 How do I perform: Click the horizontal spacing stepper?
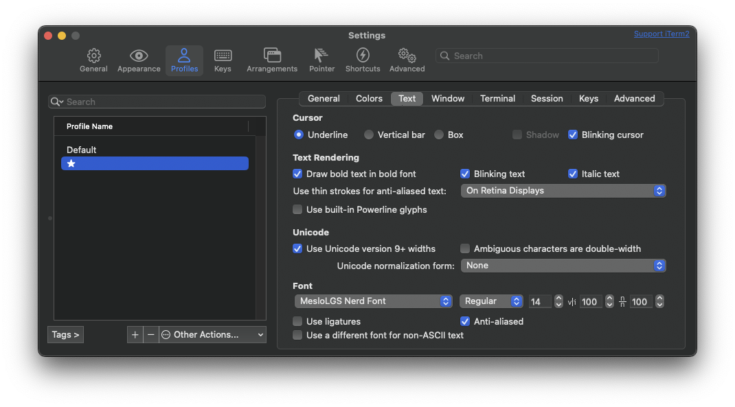coord(609,301)
